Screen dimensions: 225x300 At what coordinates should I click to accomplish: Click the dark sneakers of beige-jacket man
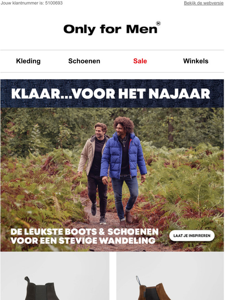pos(98,214)
